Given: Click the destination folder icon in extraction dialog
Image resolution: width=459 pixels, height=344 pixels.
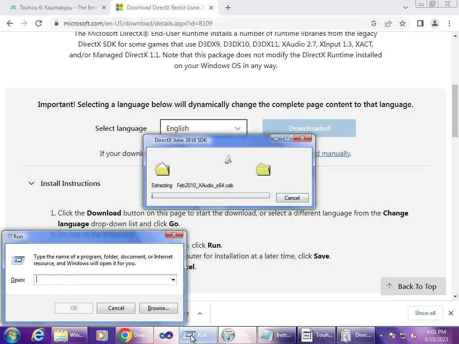Looking at the screenshot, I should click(263, 169).
